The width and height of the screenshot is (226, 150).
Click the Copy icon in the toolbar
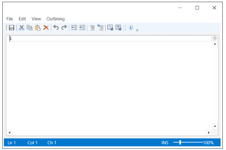point(30,28)
